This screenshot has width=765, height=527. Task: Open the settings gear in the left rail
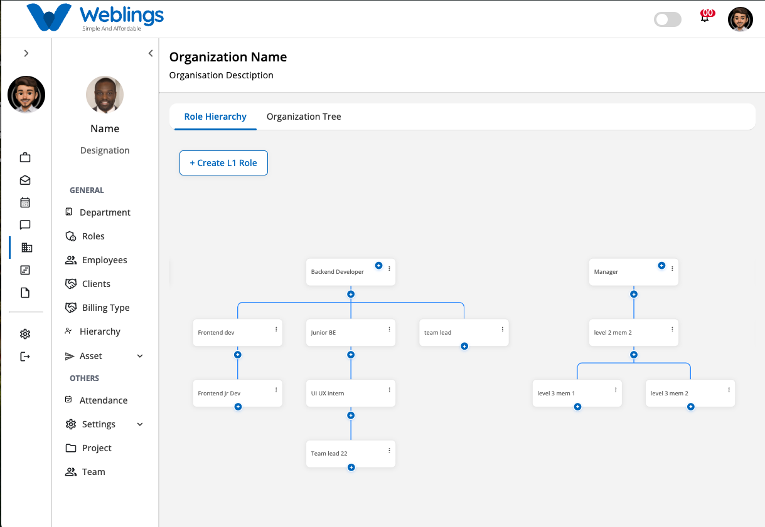pos(25,334)
